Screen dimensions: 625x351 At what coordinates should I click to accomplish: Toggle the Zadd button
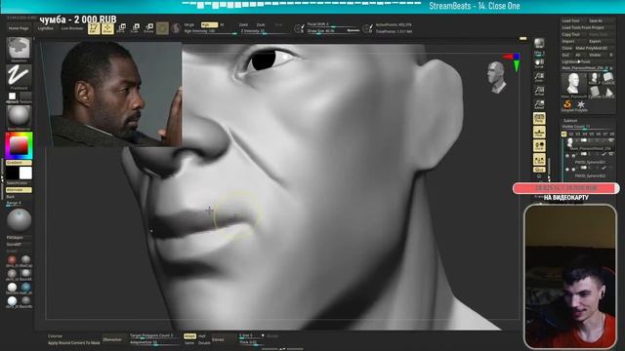[x=243, y=24]
